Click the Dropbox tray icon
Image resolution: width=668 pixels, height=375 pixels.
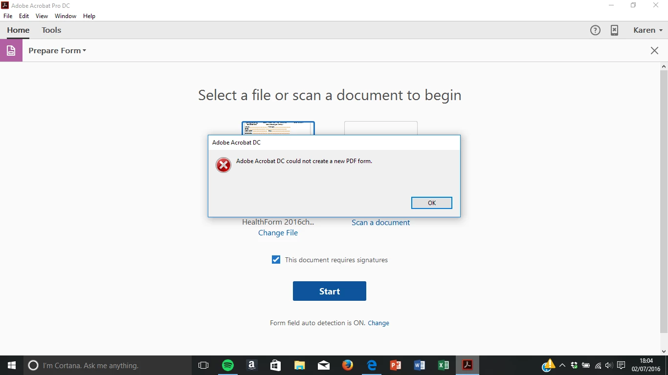pos(574,365)
